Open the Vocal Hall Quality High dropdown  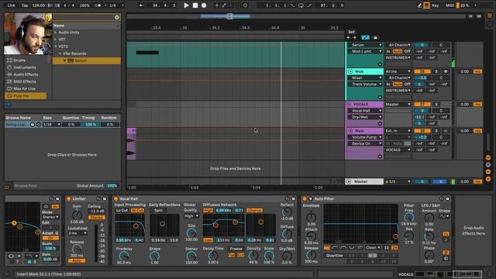tap(191, 215)
